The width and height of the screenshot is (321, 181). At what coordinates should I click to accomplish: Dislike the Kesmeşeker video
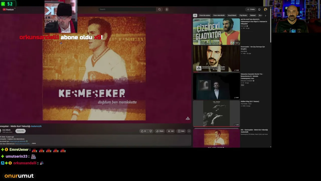(150, 131)
